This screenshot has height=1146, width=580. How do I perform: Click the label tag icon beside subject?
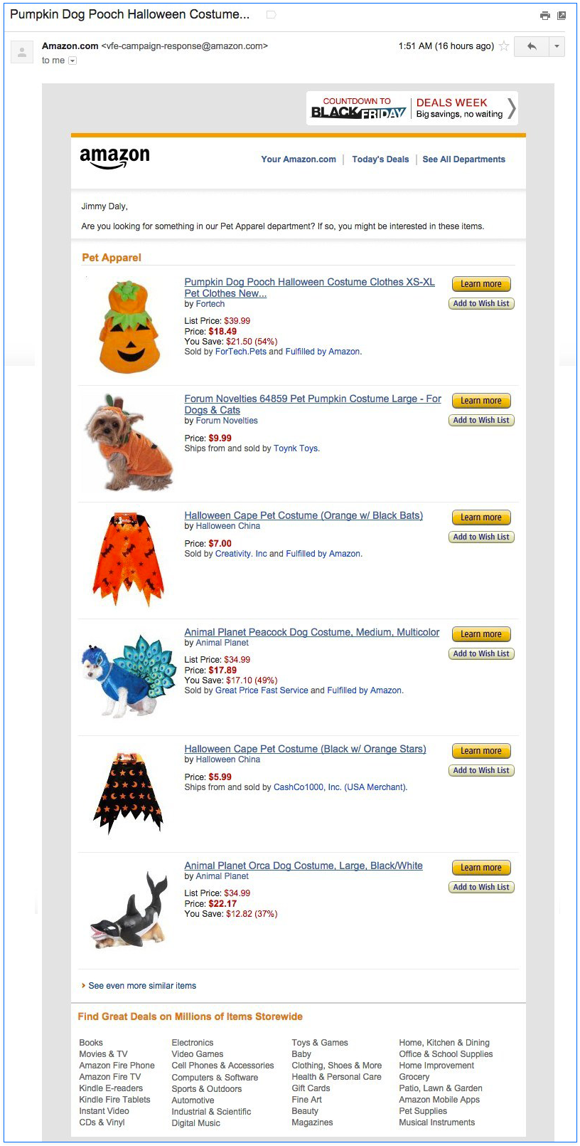271,15
